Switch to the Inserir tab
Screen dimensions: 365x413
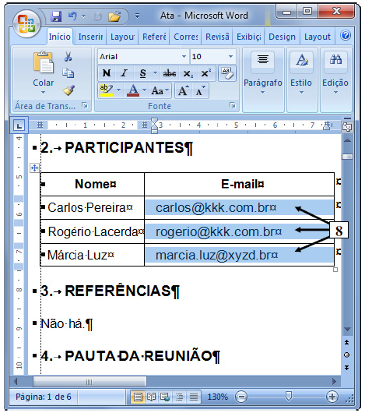point(90,37)
